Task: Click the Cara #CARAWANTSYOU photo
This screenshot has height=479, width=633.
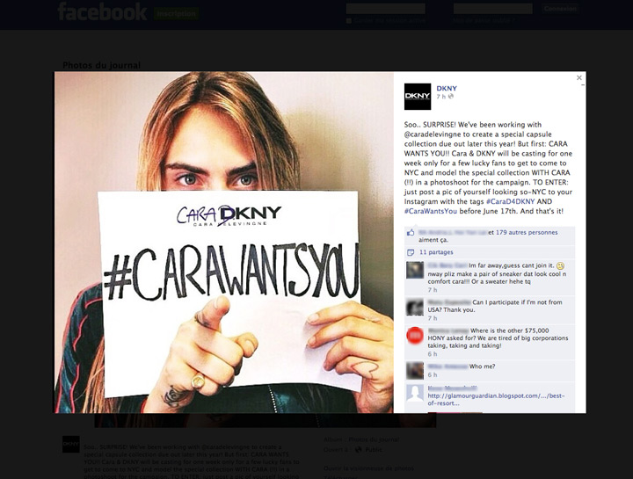Action: click(224, 242)
